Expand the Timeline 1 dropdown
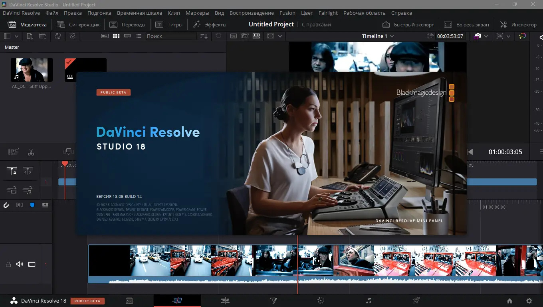The width and height of the screenshot is (543, 307). tap(392, 36)
